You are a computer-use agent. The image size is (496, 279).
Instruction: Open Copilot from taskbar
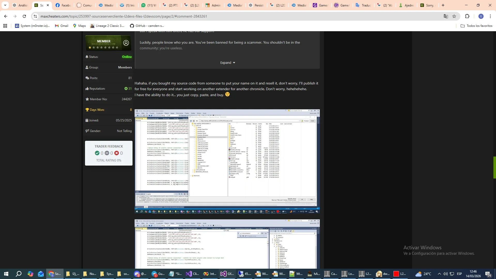tap(30, 274)
